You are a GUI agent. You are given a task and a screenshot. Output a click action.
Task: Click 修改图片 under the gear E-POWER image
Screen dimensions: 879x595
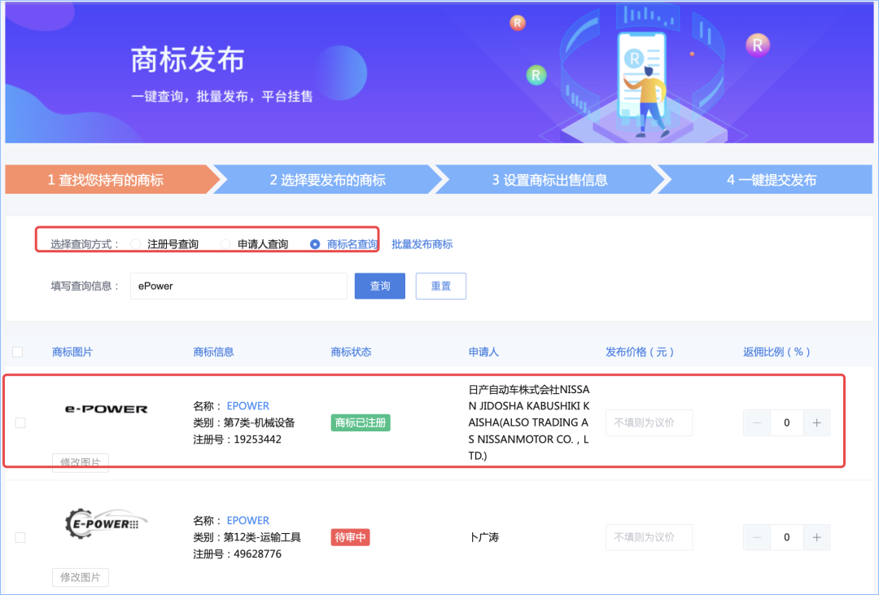coord(80,577)
